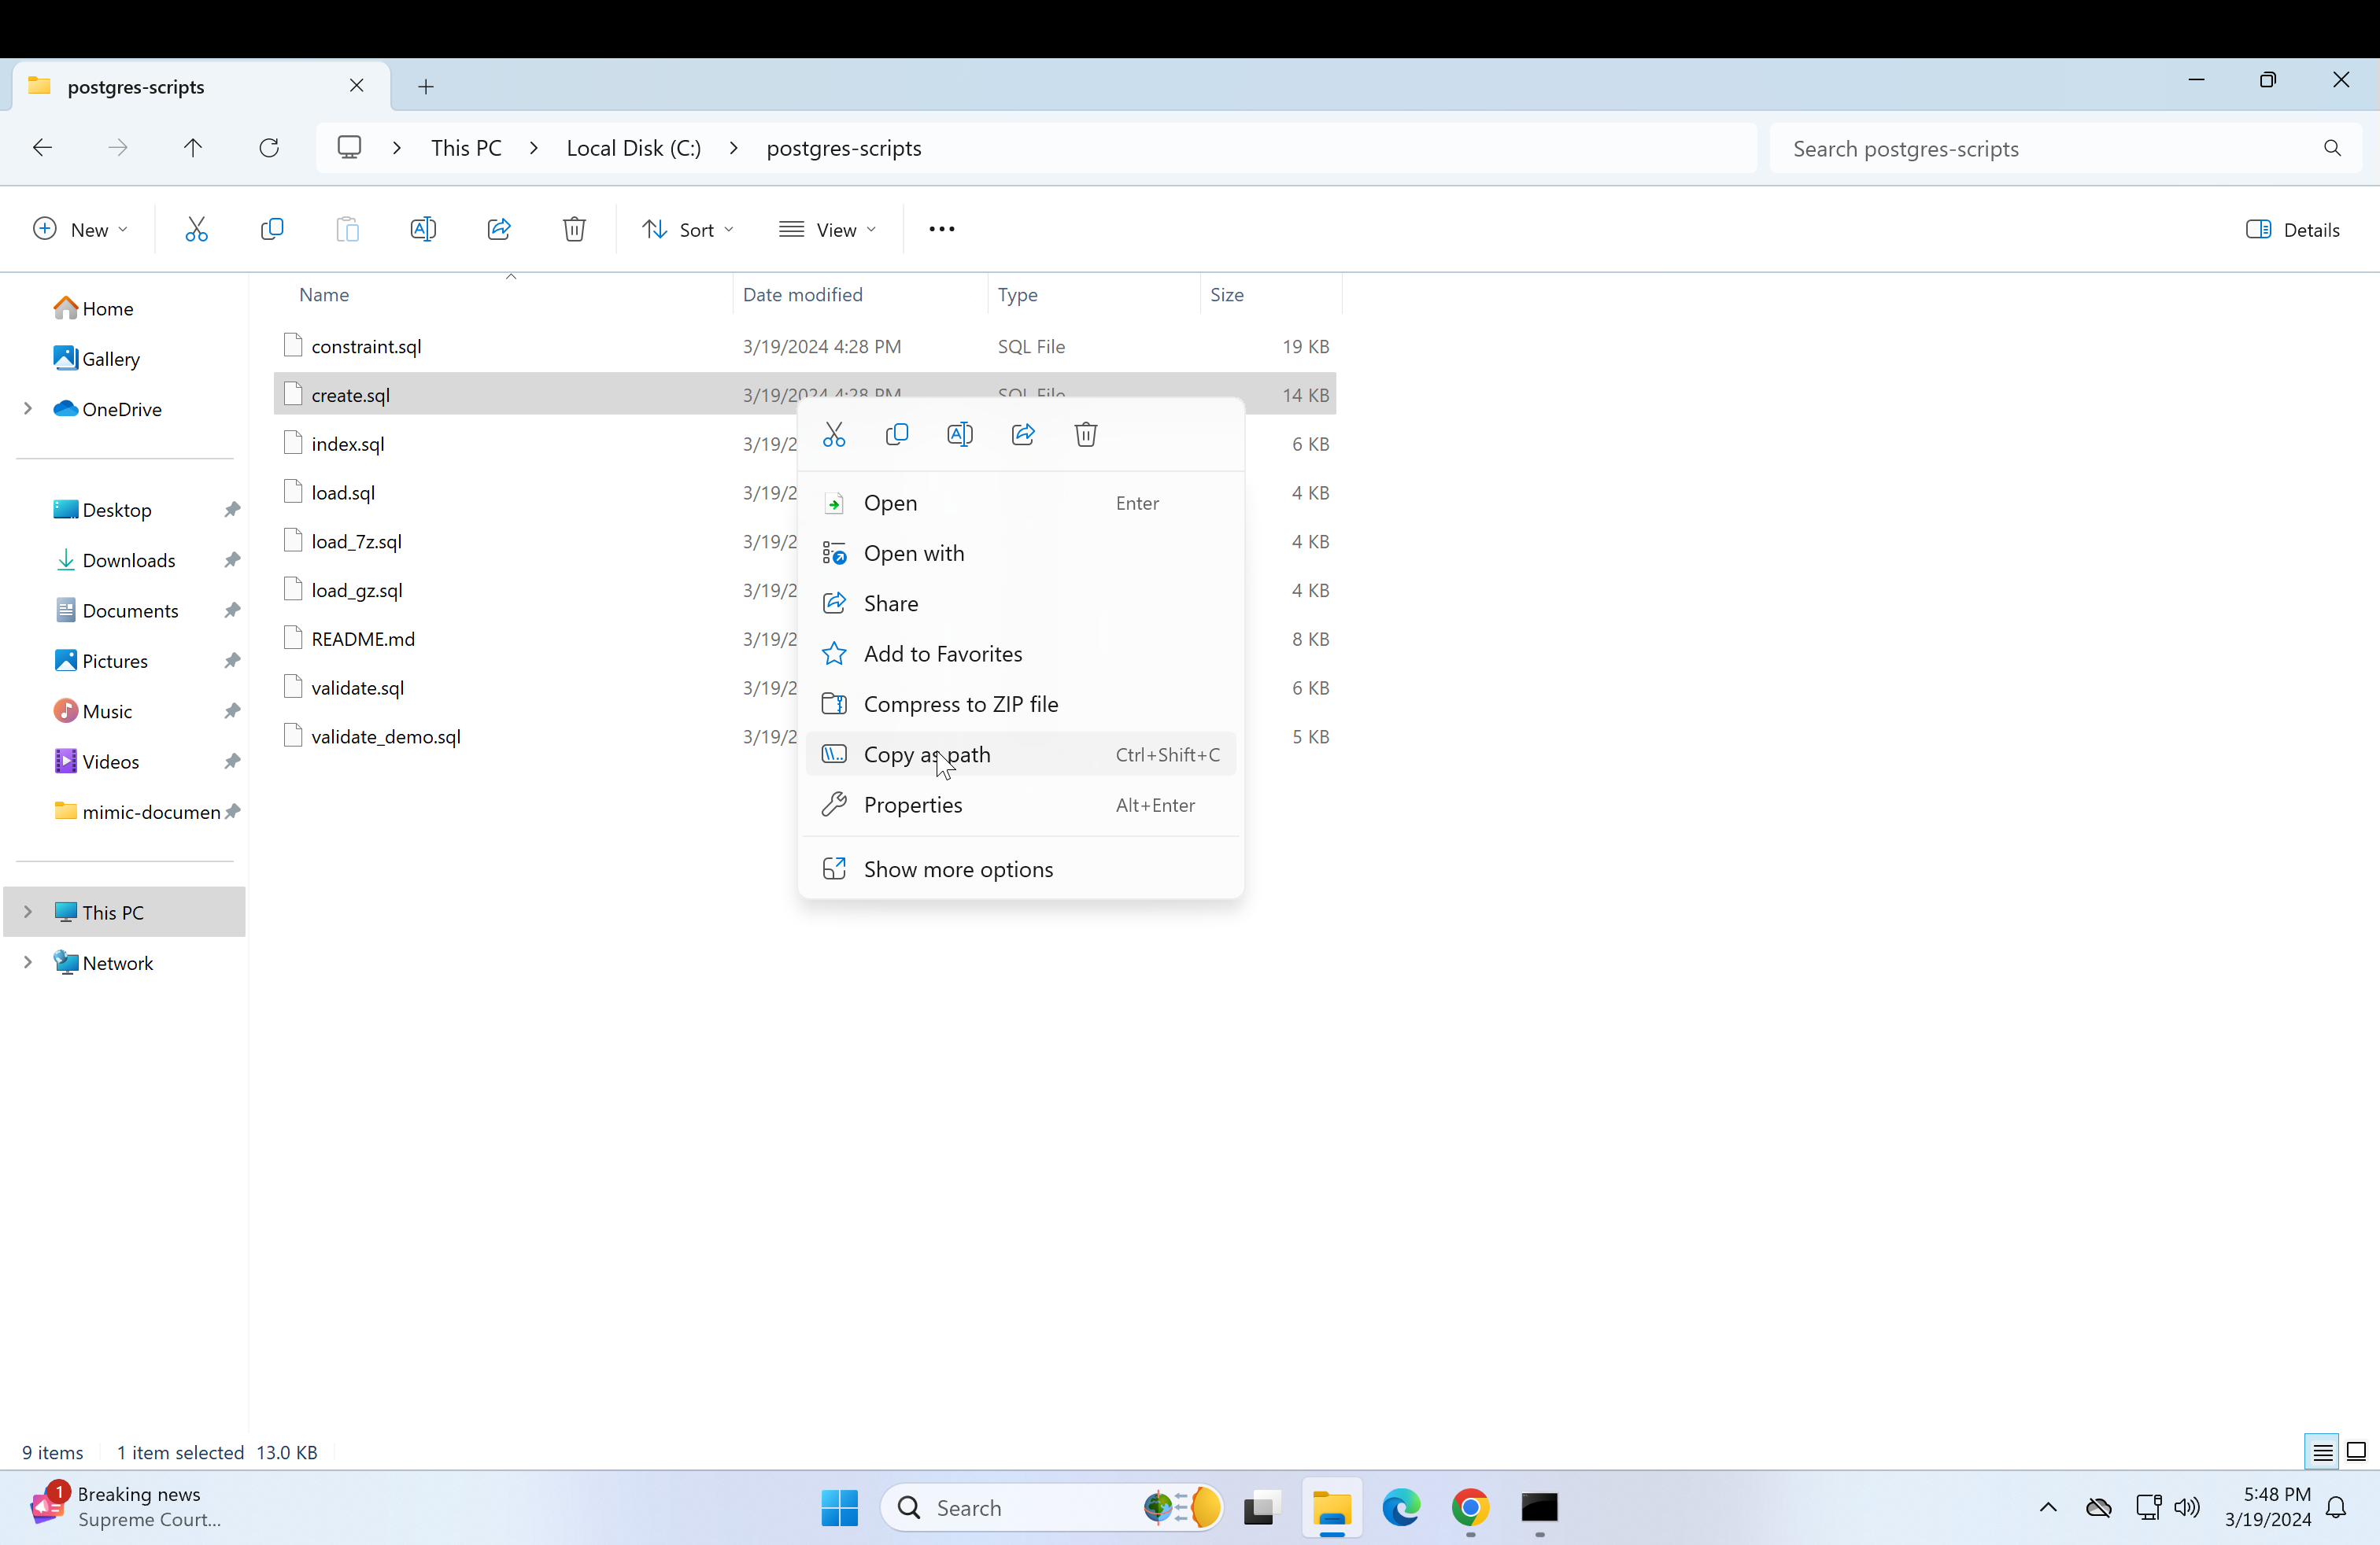The width and height of the screenshot is (2380, 1545).
Task: Open the View dropdown
Action: click(x=828, y=230)
